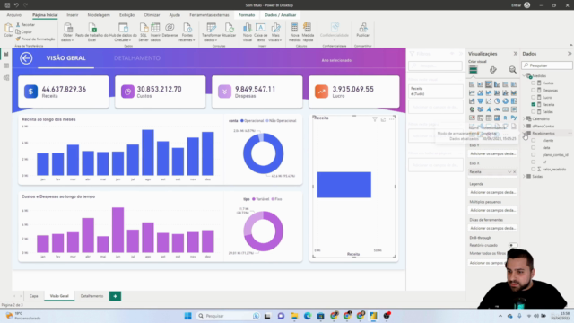Open Hub de dados do OneLake
This screenshot has height=323, width=574.
[123, 32]
